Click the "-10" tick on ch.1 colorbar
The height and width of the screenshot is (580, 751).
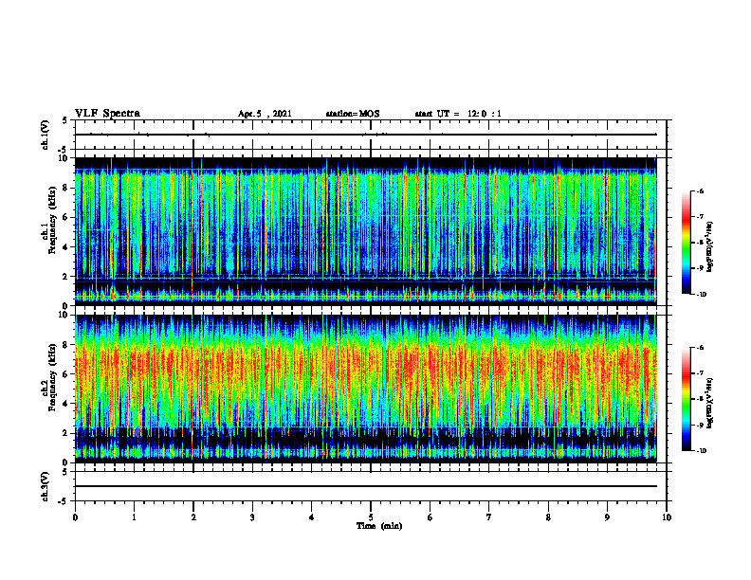[702, 295]
